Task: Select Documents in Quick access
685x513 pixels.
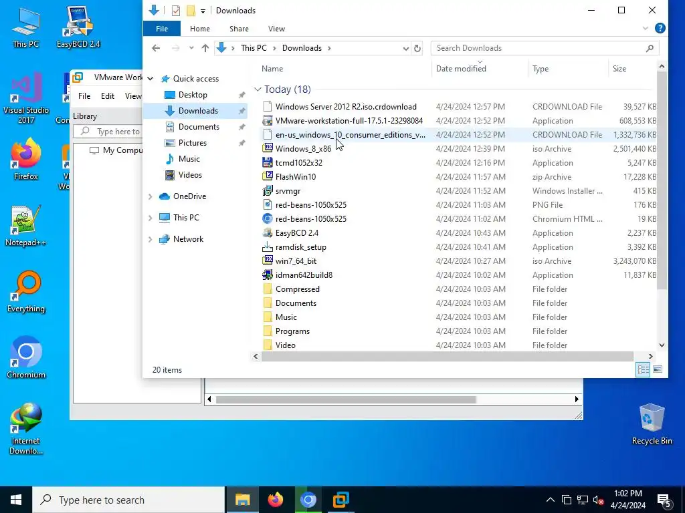Action: pyautogui.click(x=199, y=126)
